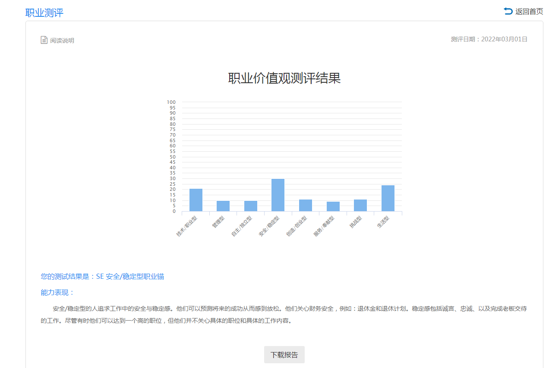Image resolution: width=549 pixels, height=368 pixels.
Task: Click the 管理型 bar in chart
Action: click(223, 206)
